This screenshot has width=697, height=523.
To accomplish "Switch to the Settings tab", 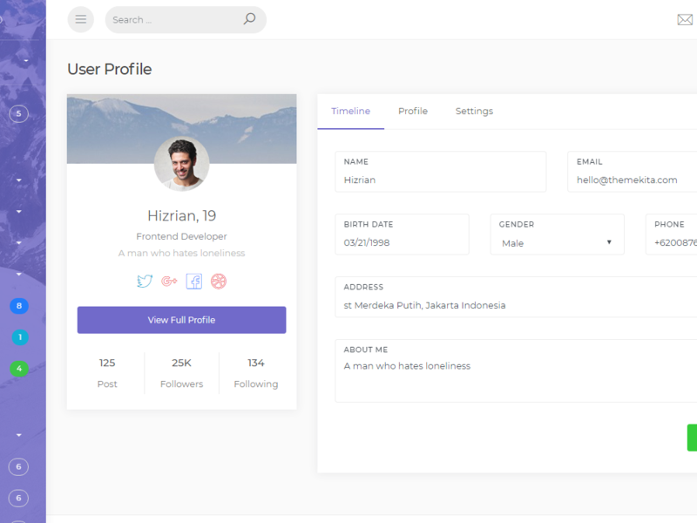I will coord(474,112).
